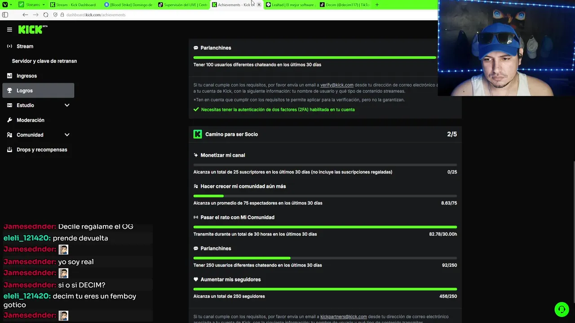Click the verify@kick.com email link
The image size is (575, 323).
(336, 85)
